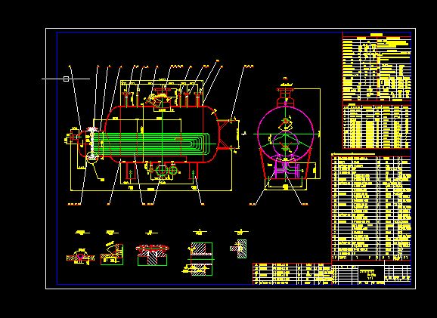
Task: Select the top manhole nozzle on end view
Action: 285,97
